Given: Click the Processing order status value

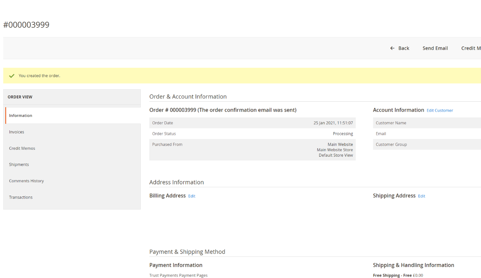Looking at the screenshot, I should (343, 134).
